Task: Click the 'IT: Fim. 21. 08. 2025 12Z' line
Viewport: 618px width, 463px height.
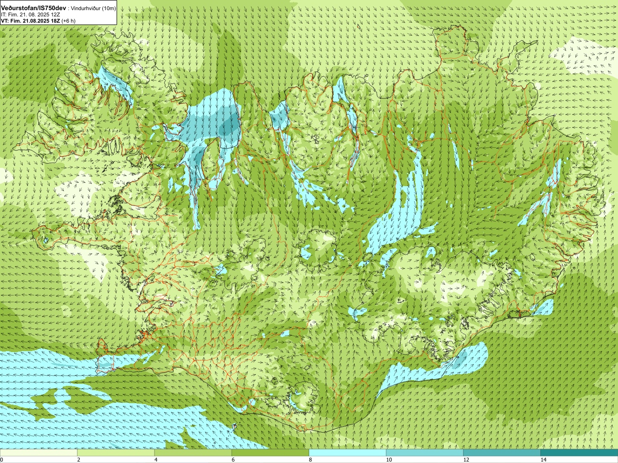Action: pyautogui.click(x=30, y=14)
